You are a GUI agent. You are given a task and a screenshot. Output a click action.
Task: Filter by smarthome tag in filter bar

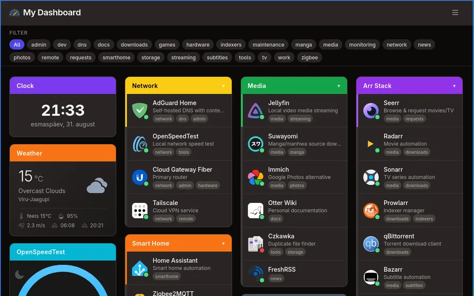point(116,57)
